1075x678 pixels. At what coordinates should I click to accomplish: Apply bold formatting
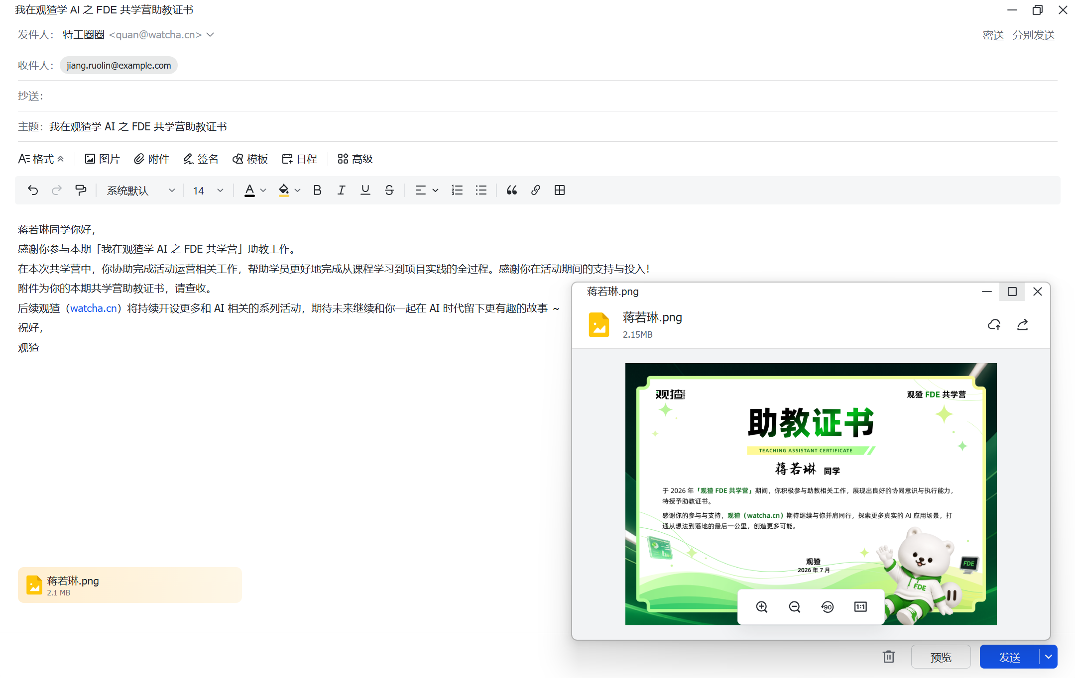[317, 191]
